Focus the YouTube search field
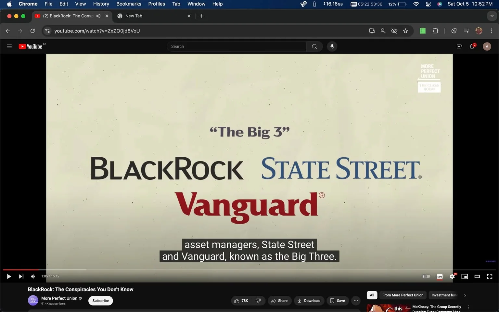The height and width of the screenshot is (312, 499). point(237,46)
